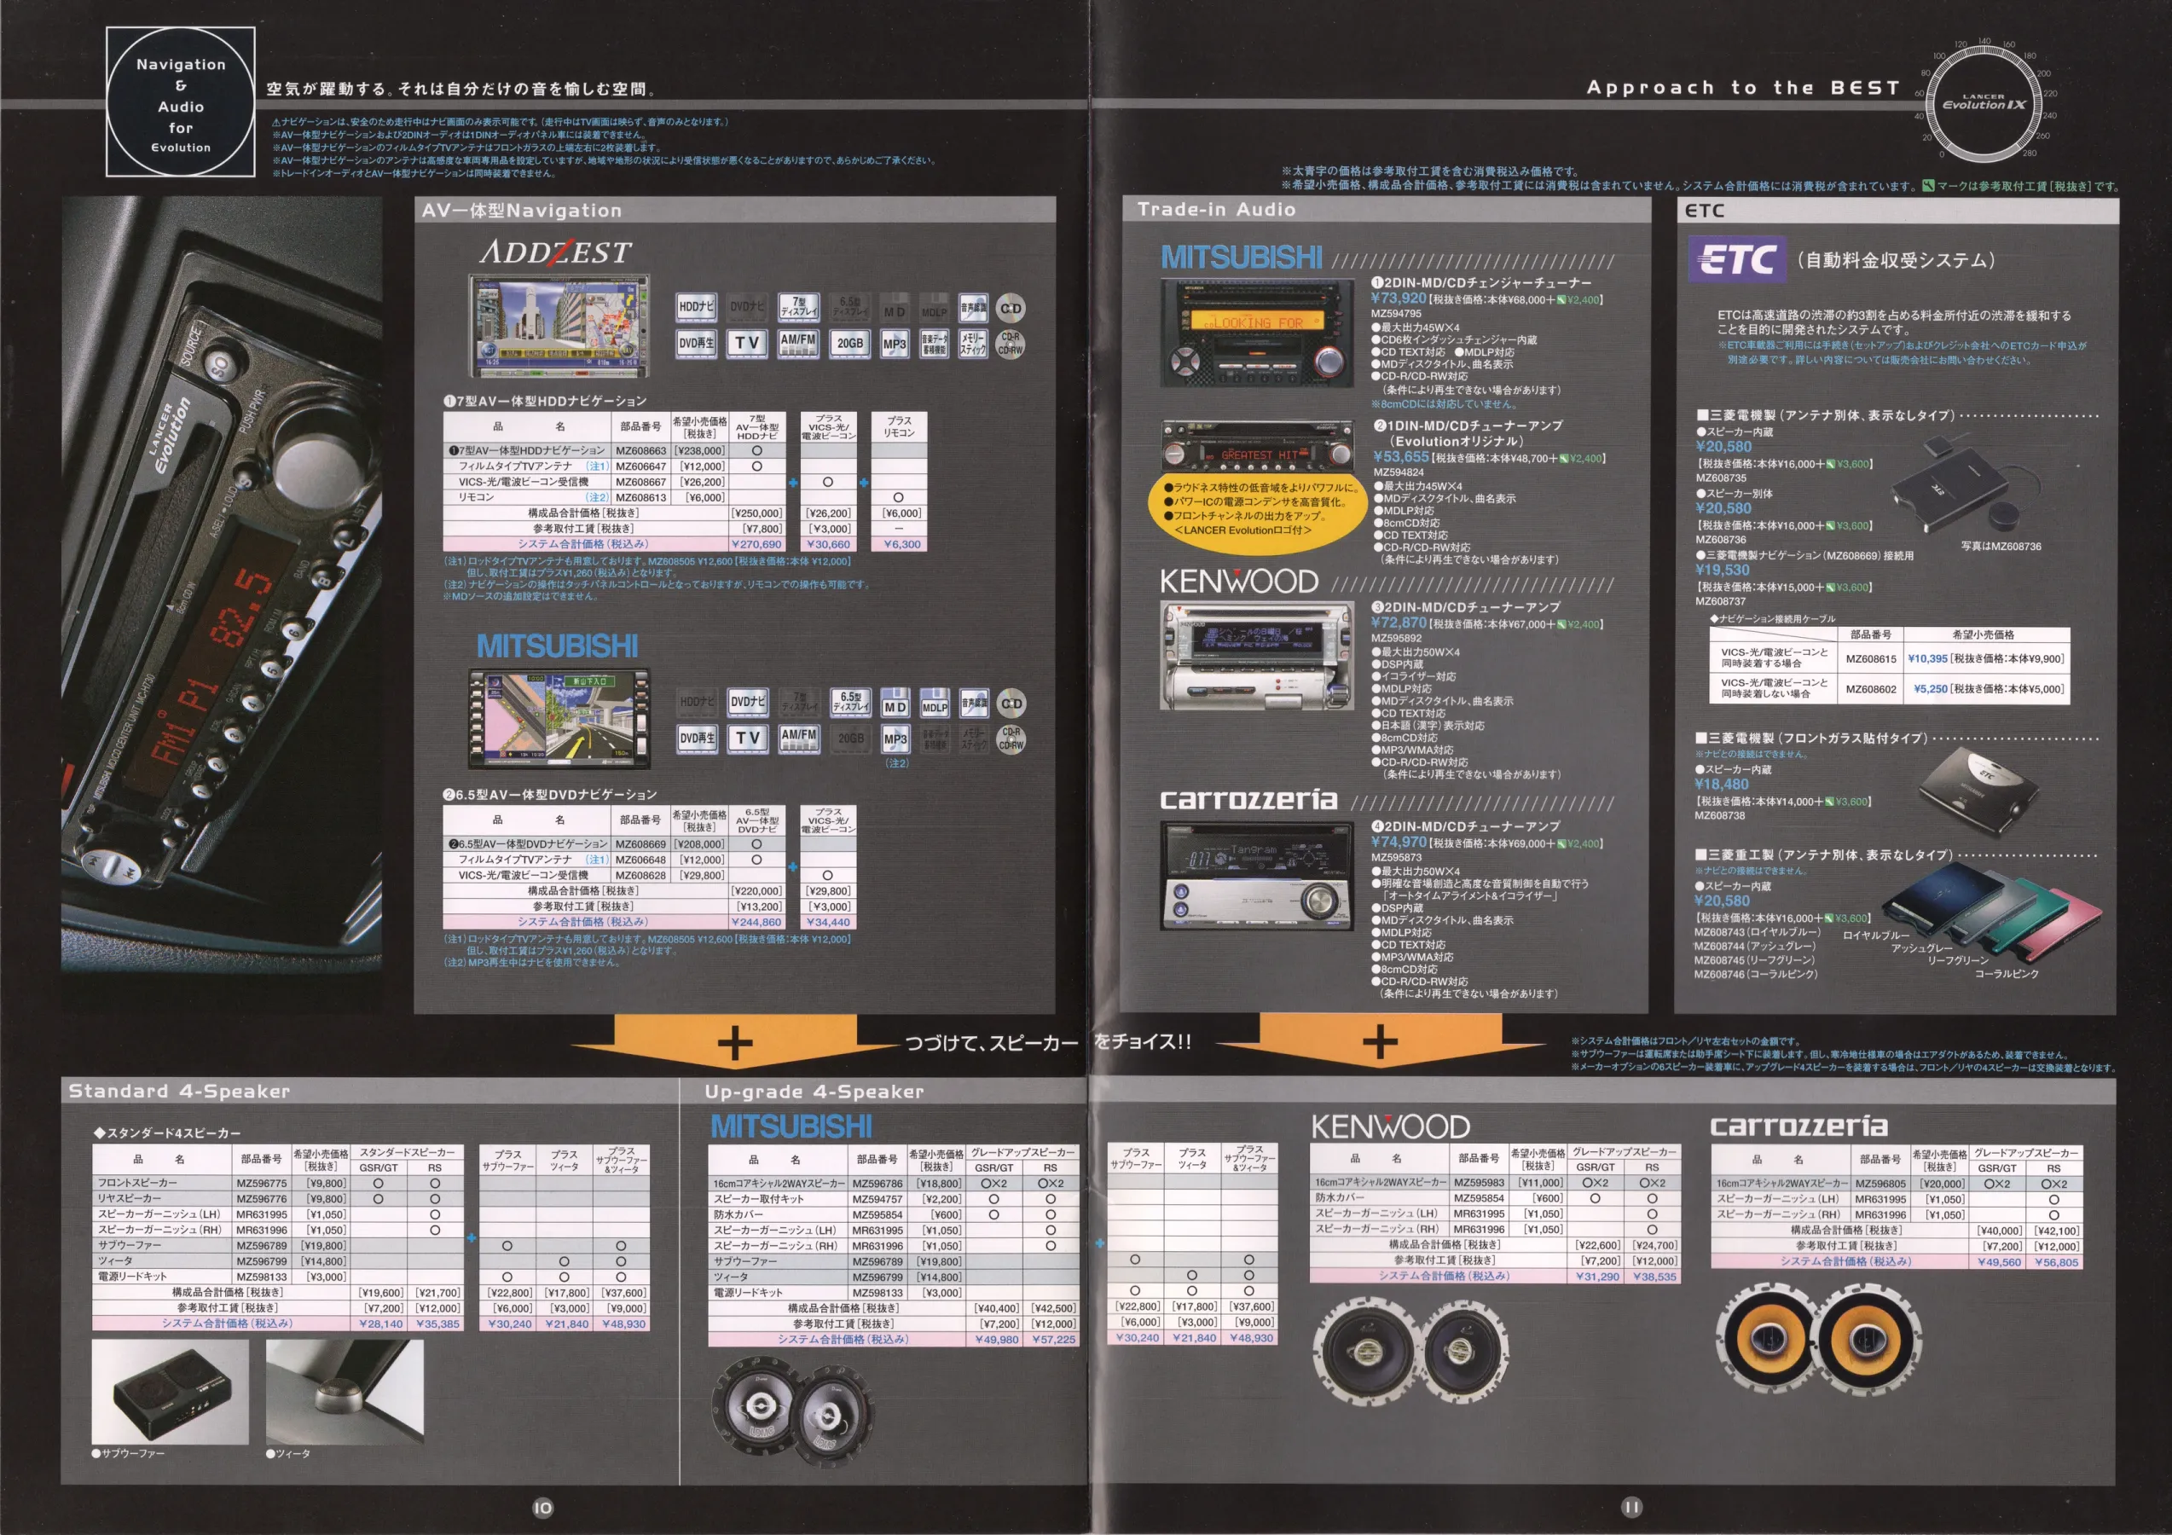Click the system total ¥244,860
This screenshot has width=2172, height=1535.
tap(756, 922)
